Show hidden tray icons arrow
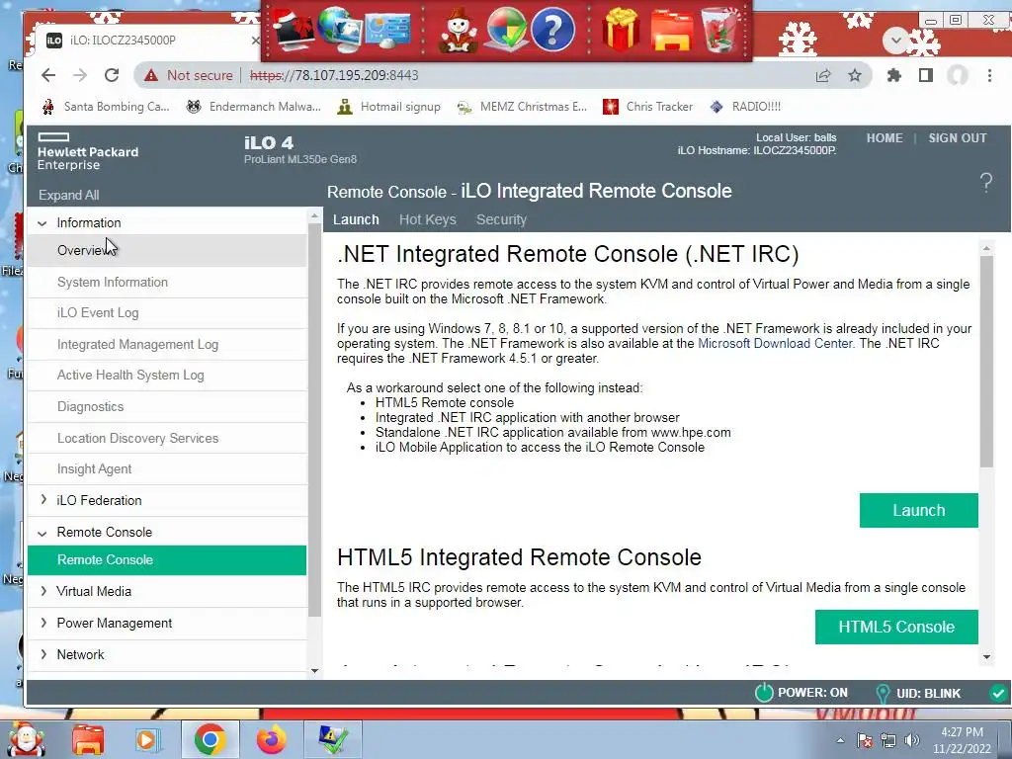 [840, 740]
